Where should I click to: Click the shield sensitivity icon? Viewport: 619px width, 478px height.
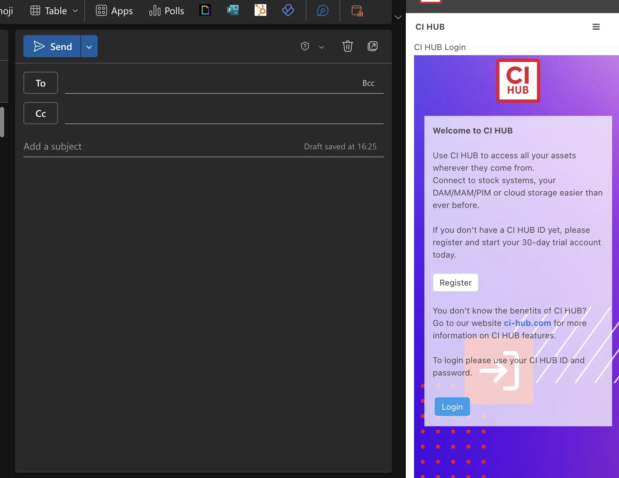pyautogui.click(x=305, y=46)
